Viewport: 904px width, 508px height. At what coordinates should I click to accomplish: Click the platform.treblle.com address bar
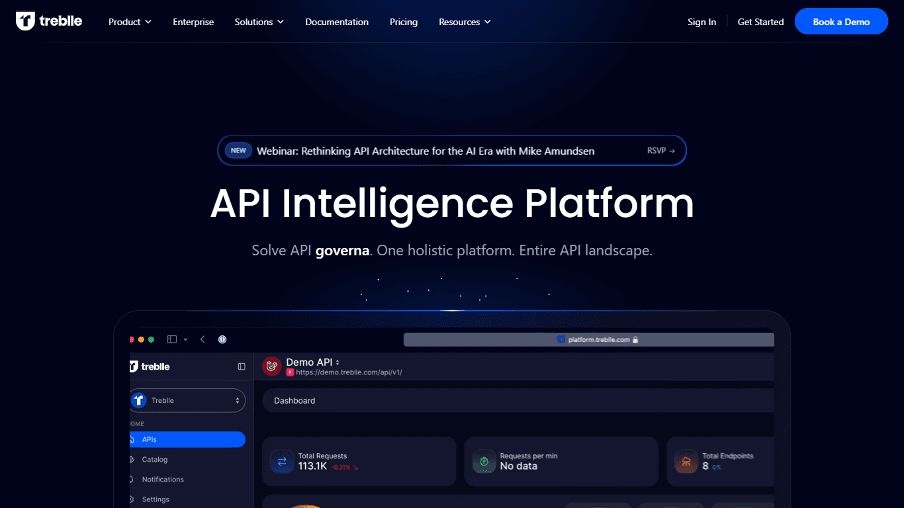(588, 339)
